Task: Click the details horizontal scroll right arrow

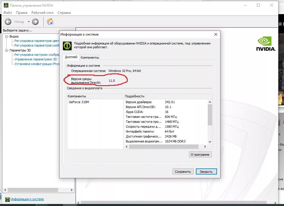Action: pos(205,146)
